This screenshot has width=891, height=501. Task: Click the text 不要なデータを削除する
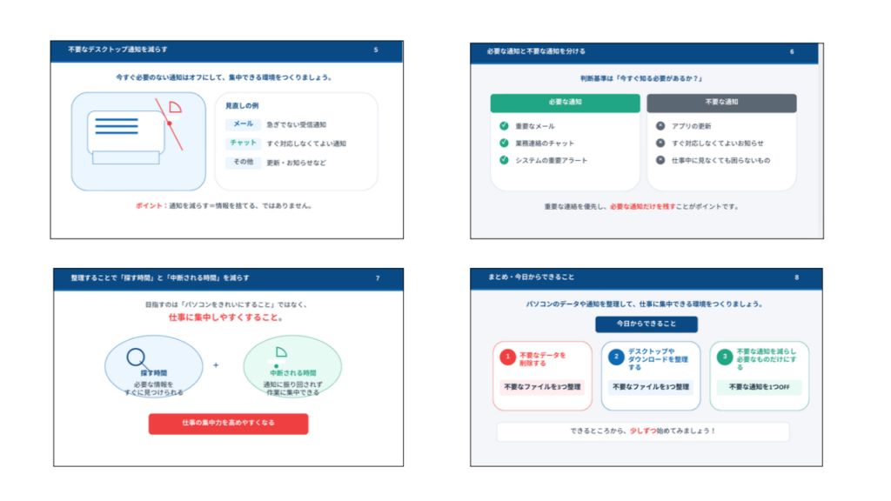[x=543, y=359]
